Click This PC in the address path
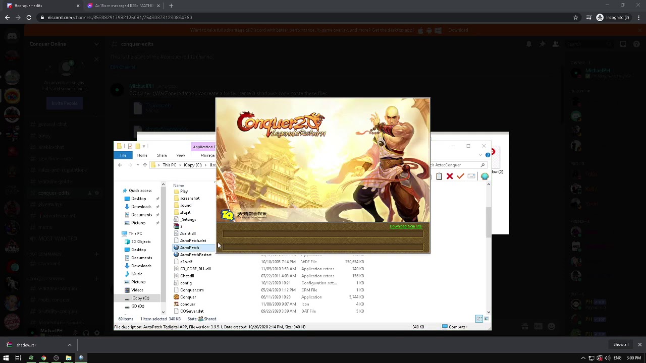Screen dimensions: 646x363 coord(170,165)
